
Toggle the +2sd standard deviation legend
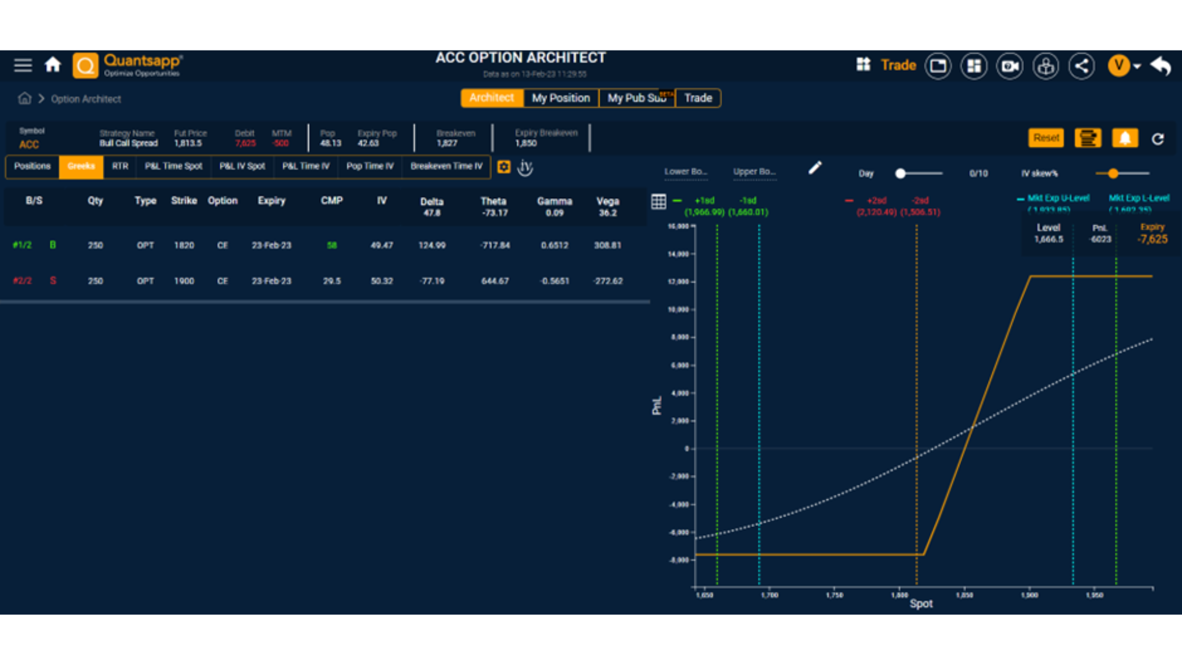tap(877, 200)
